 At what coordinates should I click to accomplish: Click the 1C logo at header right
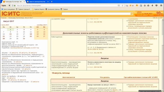(159, 13)
